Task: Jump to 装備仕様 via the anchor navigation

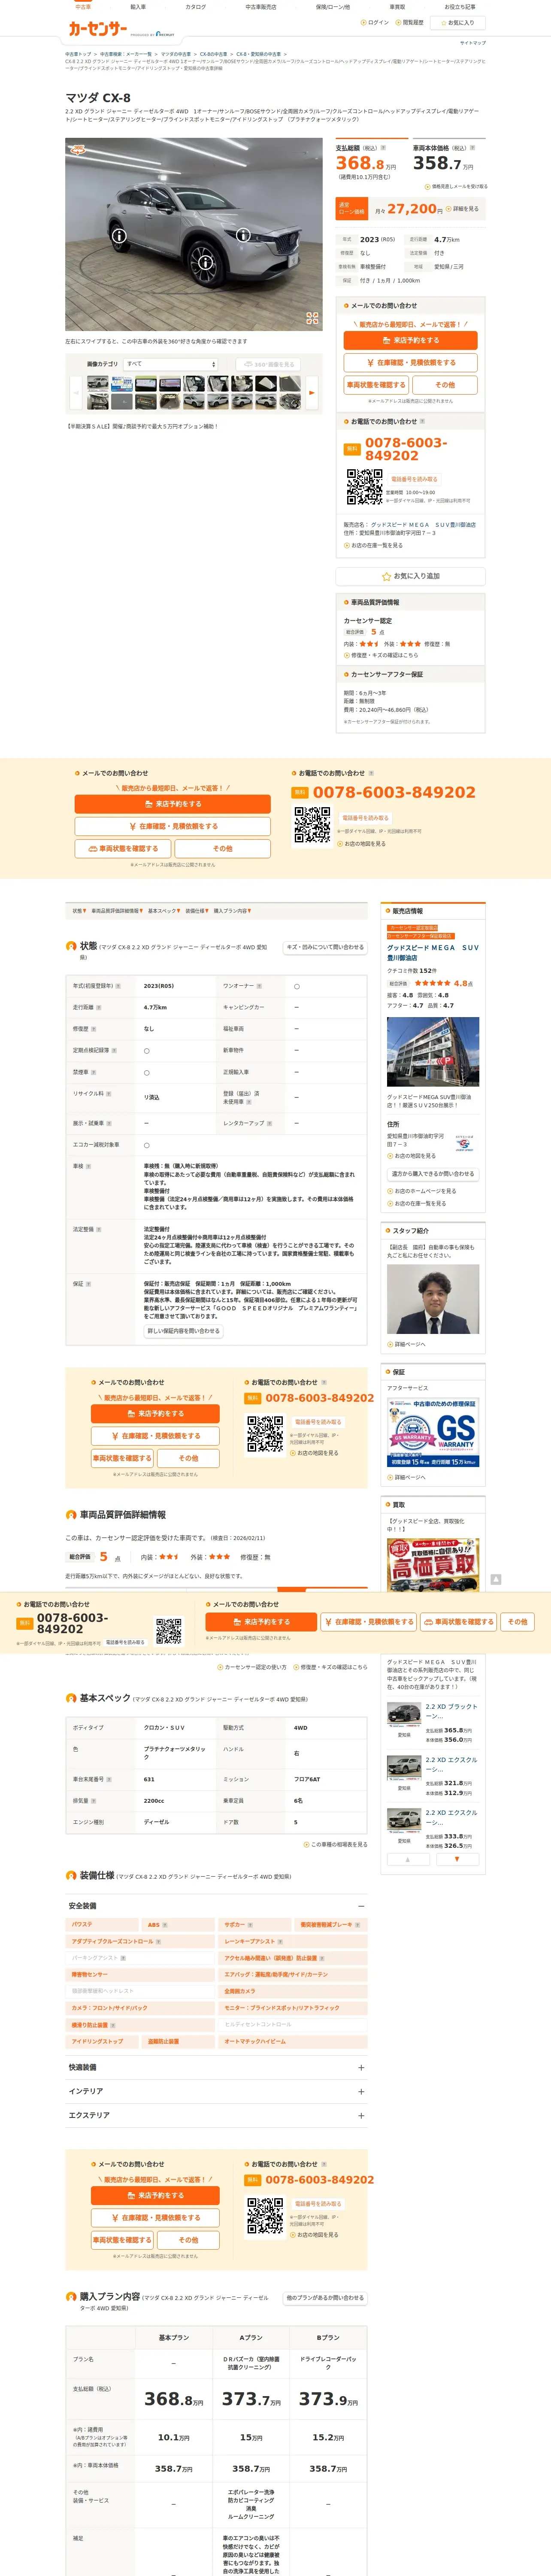Action: pyautogui.click(x=196, y=911)
